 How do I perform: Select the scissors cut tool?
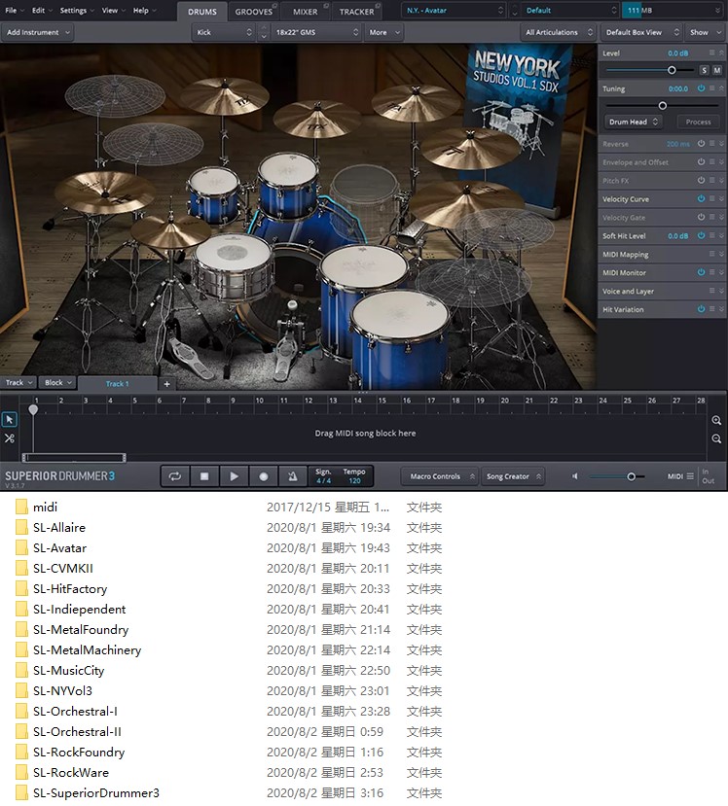pyautogui.click(x=10, y=438)
